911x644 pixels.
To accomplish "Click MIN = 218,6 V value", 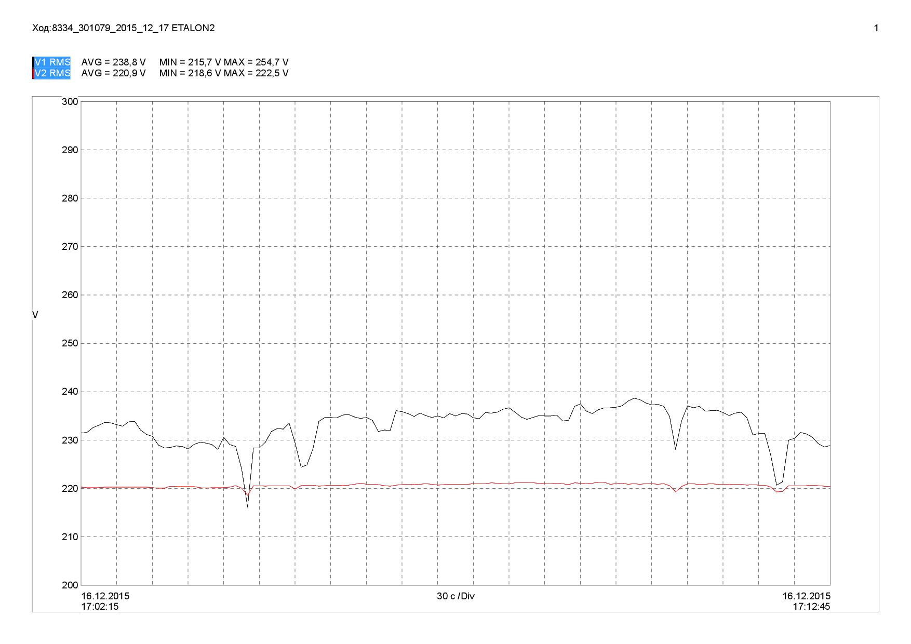I will click(x=191, y=73).
